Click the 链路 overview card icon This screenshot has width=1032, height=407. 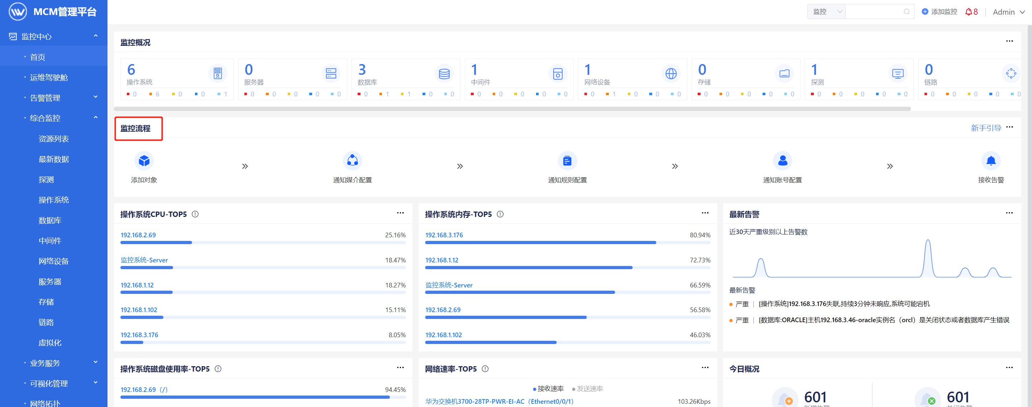1011,73
